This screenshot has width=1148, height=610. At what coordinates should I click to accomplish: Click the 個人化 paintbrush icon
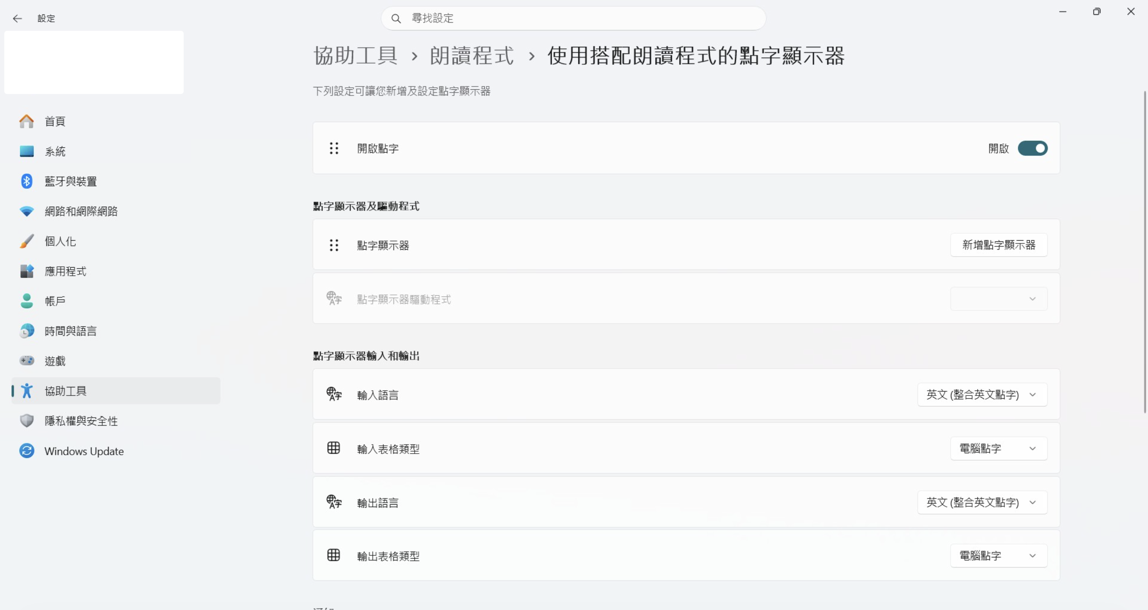pyautogui.click(x=27, y=241)
